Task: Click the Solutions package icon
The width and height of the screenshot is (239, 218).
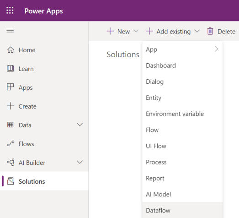Action: click(x=11, y=181)
